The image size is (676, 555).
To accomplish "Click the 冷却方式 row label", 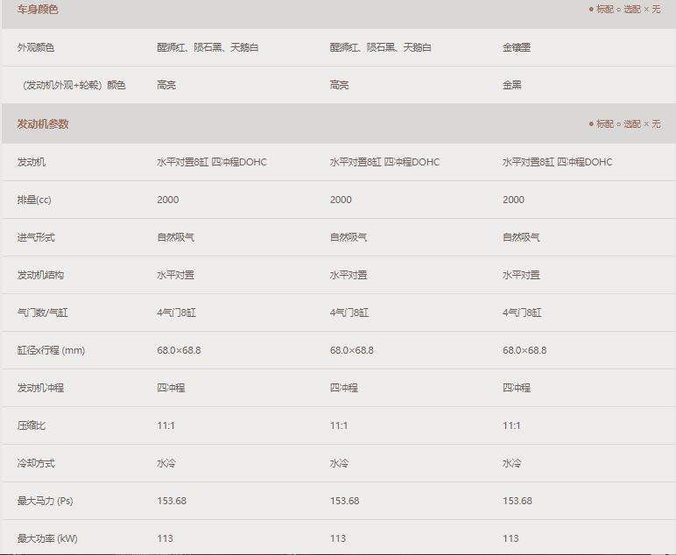I will 36,463.
